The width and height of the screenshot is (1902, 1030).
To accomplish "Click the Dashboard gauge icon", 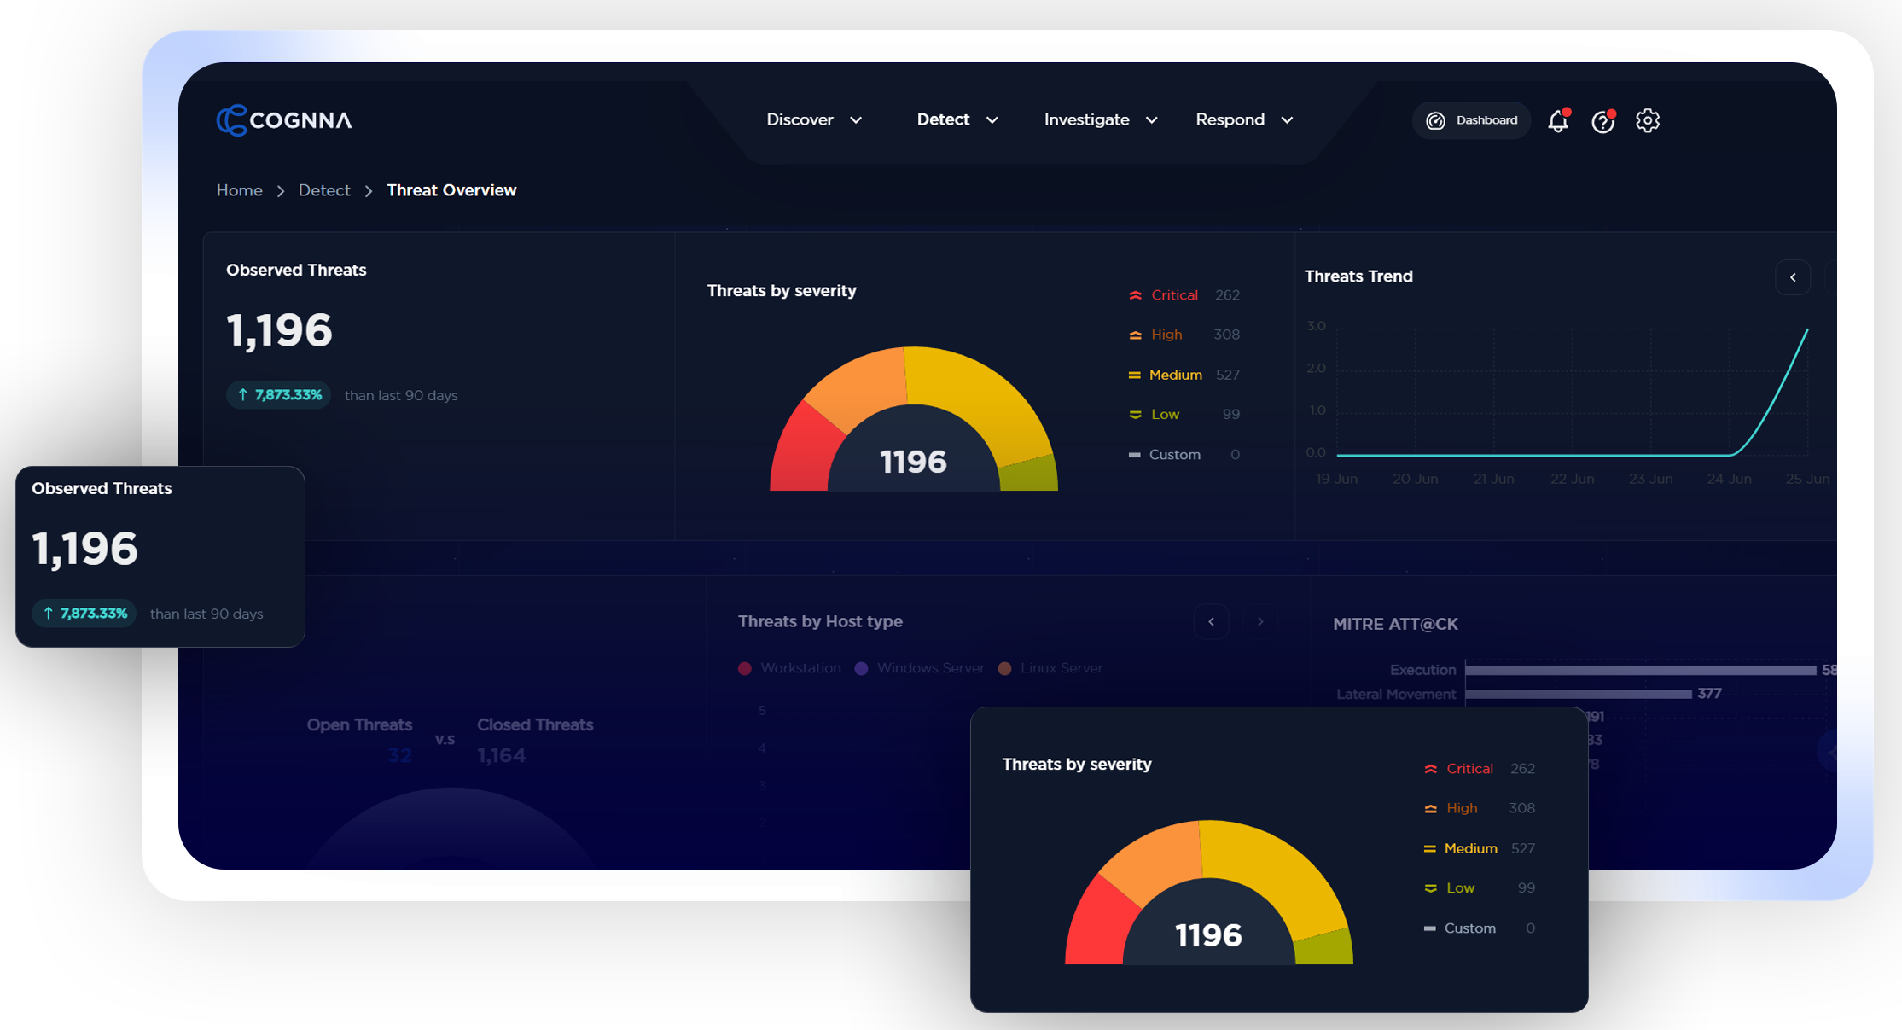I will 1436,120.
